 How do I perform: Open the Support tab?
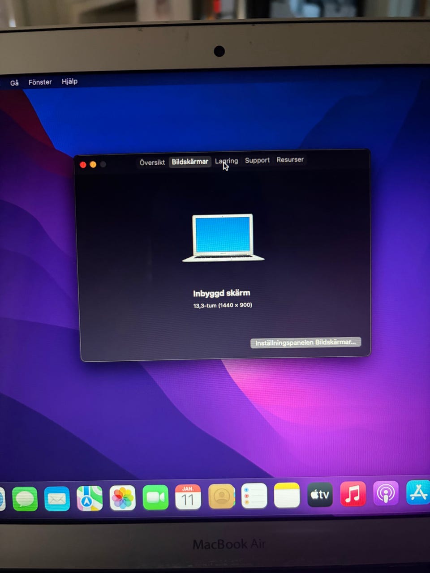257,160
